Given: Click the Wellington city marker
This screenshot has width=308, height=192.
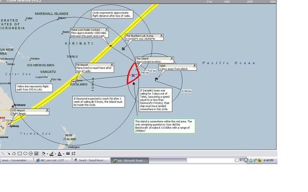Looking at the screenshot, I should coord(66,145).
